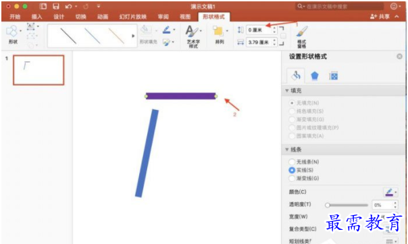The image size is (408, 244).
Task: Select the orange line style preset
Action: click(x=116, y=36)
